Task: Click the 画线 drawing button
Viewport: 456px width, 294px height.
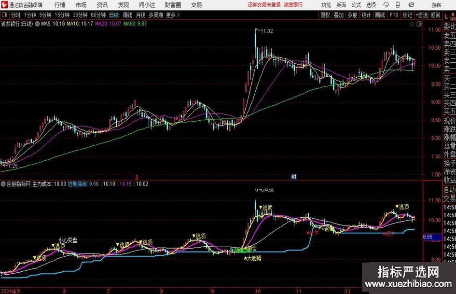Action: pos(380,15)
